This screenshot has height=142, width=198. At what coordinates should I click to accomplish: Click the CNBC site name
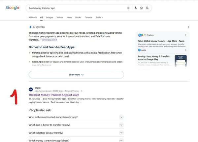38,88
